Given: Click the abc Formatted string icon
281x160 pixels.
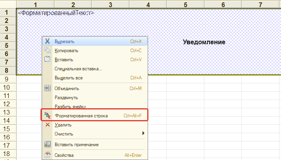Looking at the screenshot, I should point(48,115).
